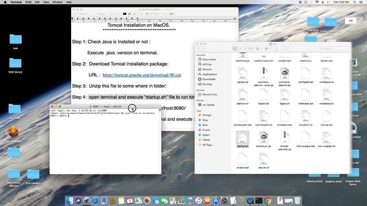Open the Edit menu
The width and height of the screenshot is (367, 206).
pos(37,2)
